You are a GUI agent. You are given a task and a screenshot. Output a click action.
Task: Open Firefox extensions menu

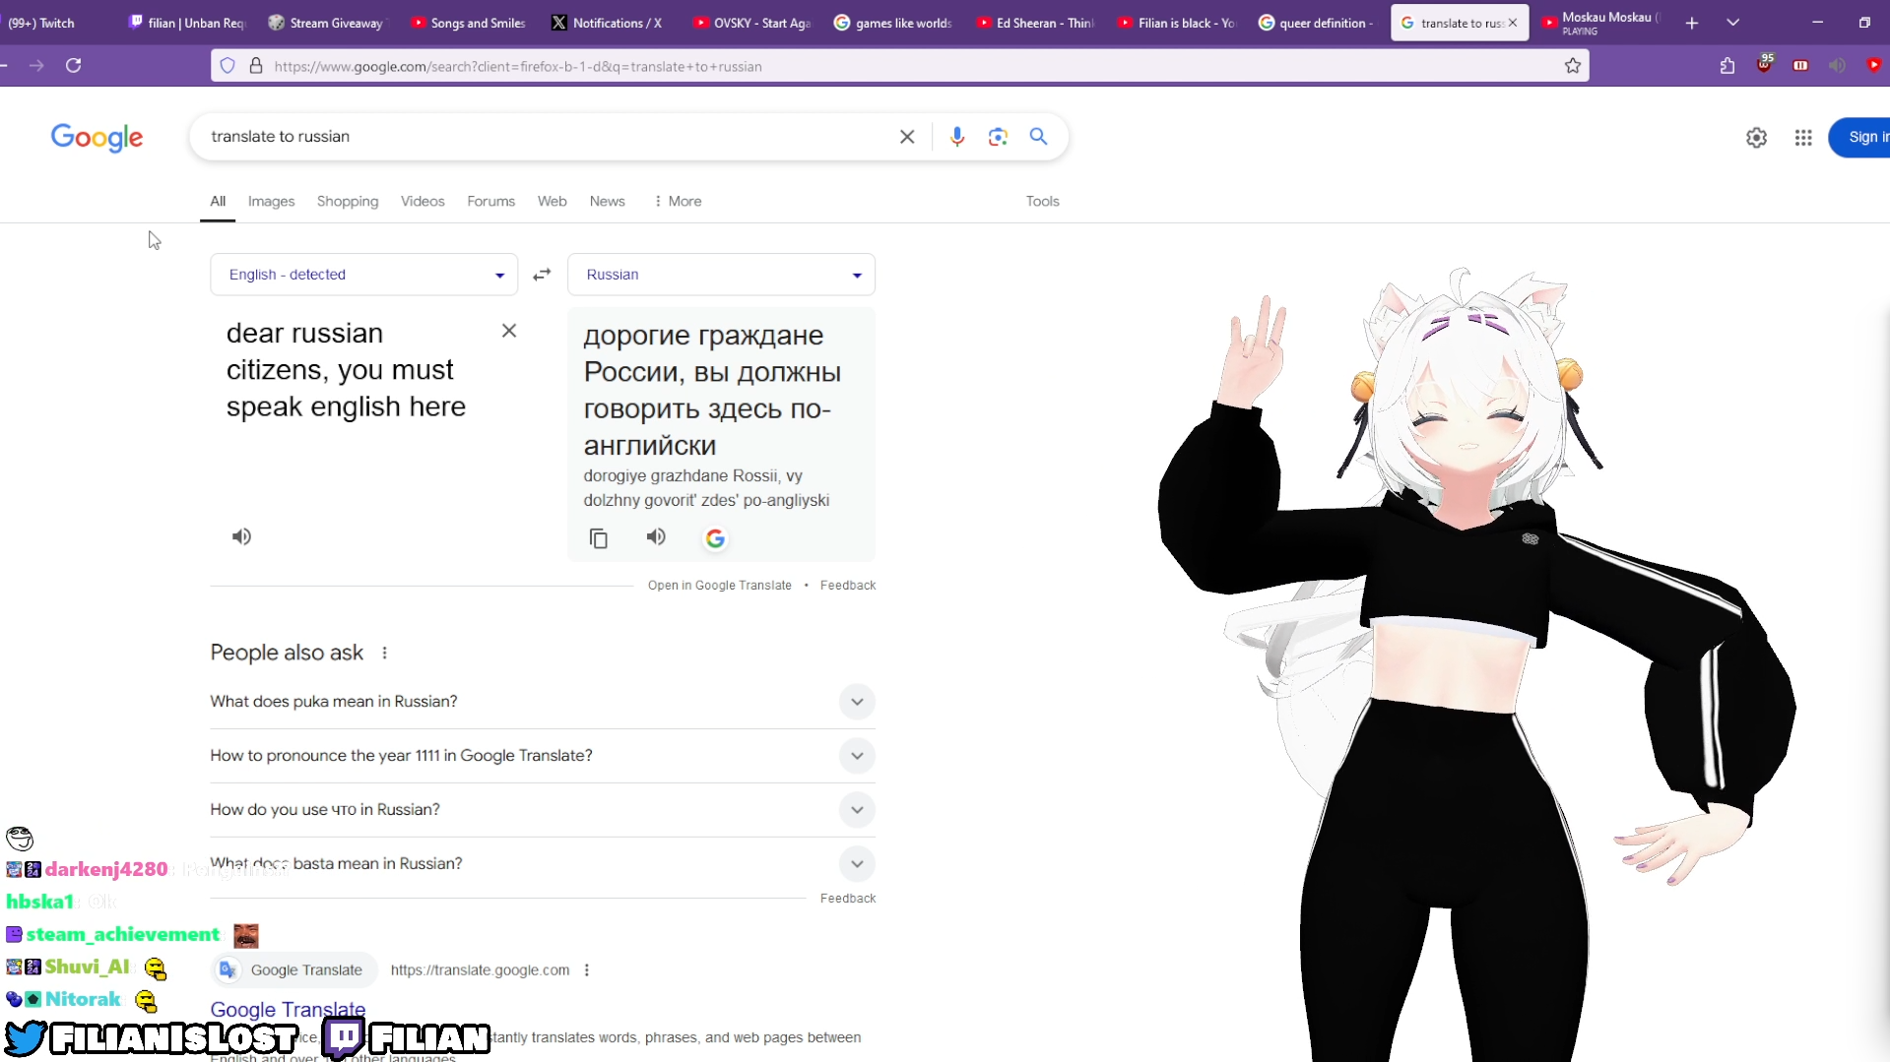pyautogui.click(x=1727, y=66)
